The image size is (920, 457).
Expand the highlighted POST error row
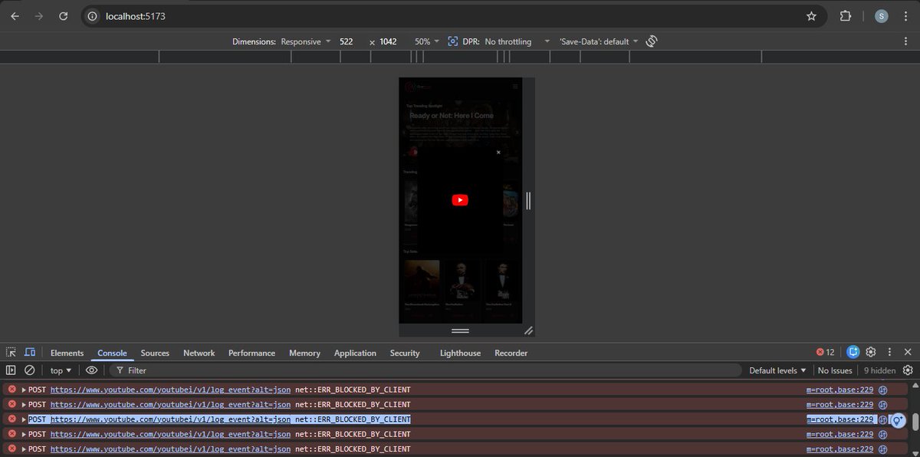pyautogui.click(x=24, y=419)
